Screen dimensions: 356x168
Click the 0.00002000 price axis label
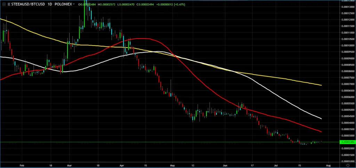pos(348,149)
